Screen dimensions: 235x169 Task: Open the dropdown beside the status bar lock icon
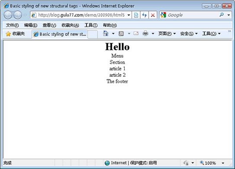coord(193,163)
